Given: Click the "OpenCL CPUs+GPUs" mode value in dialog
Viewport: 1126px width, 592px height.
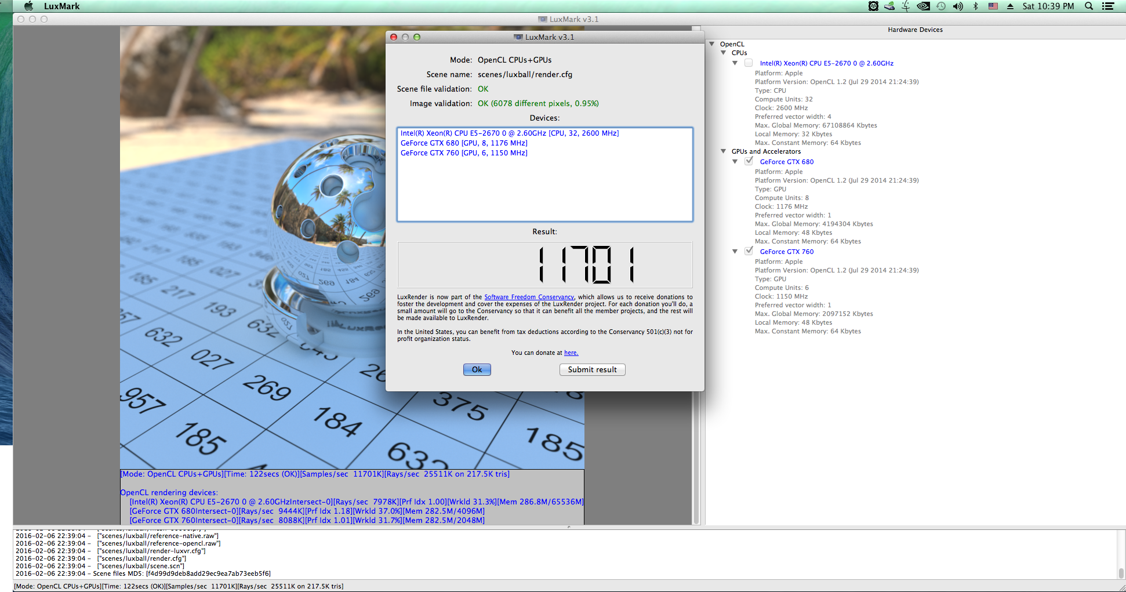Looking at the screenshot, I should coord(514,60).
